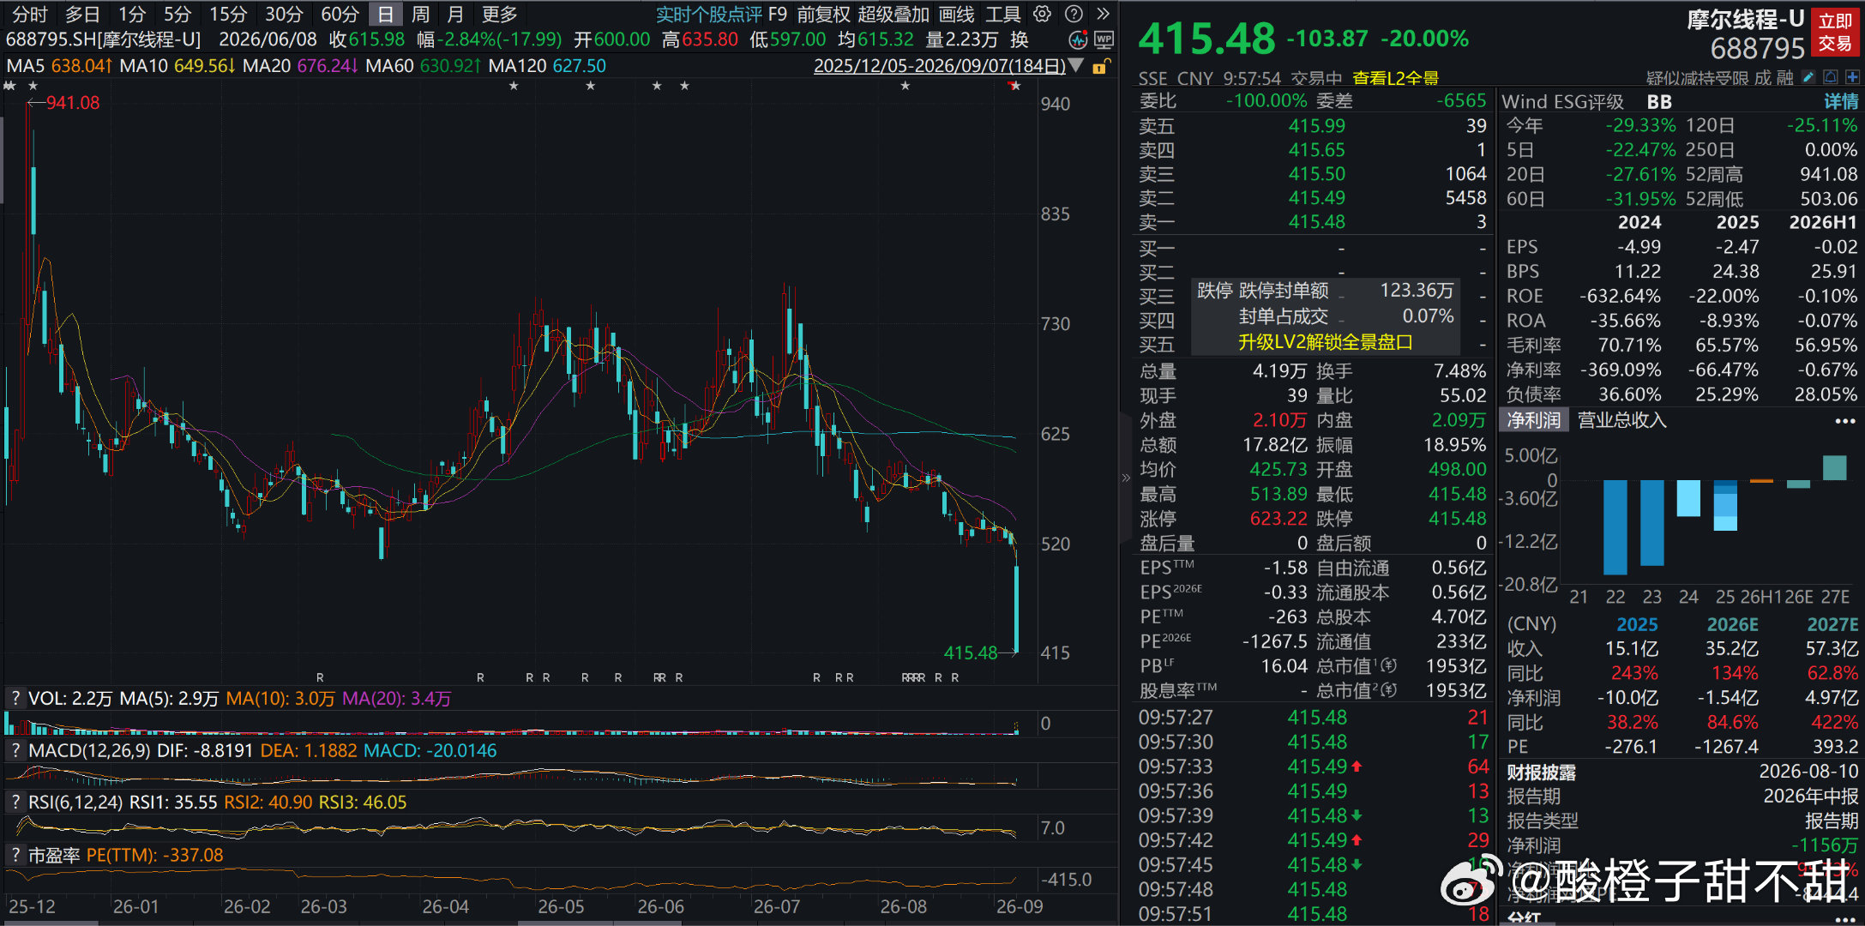Open 实时个股点评 link

[x=708, y=14]
